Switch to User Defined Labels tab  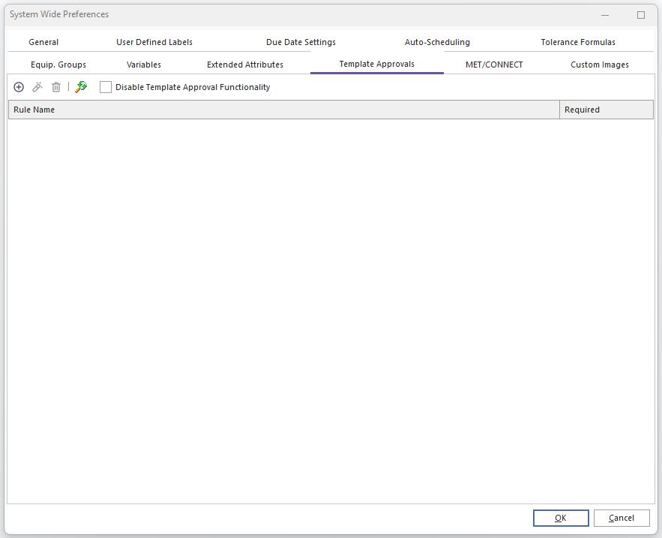point(154,42)
